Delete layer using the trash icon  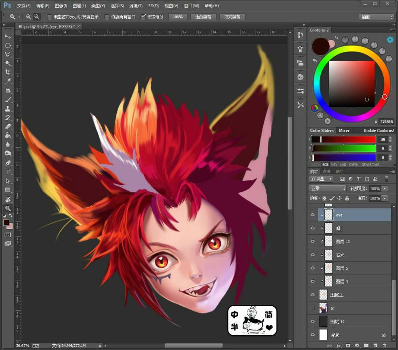click(384, 346)
